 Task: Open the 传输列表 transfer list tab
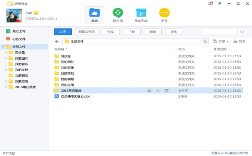pyautogui.click(x=141, y=15)
